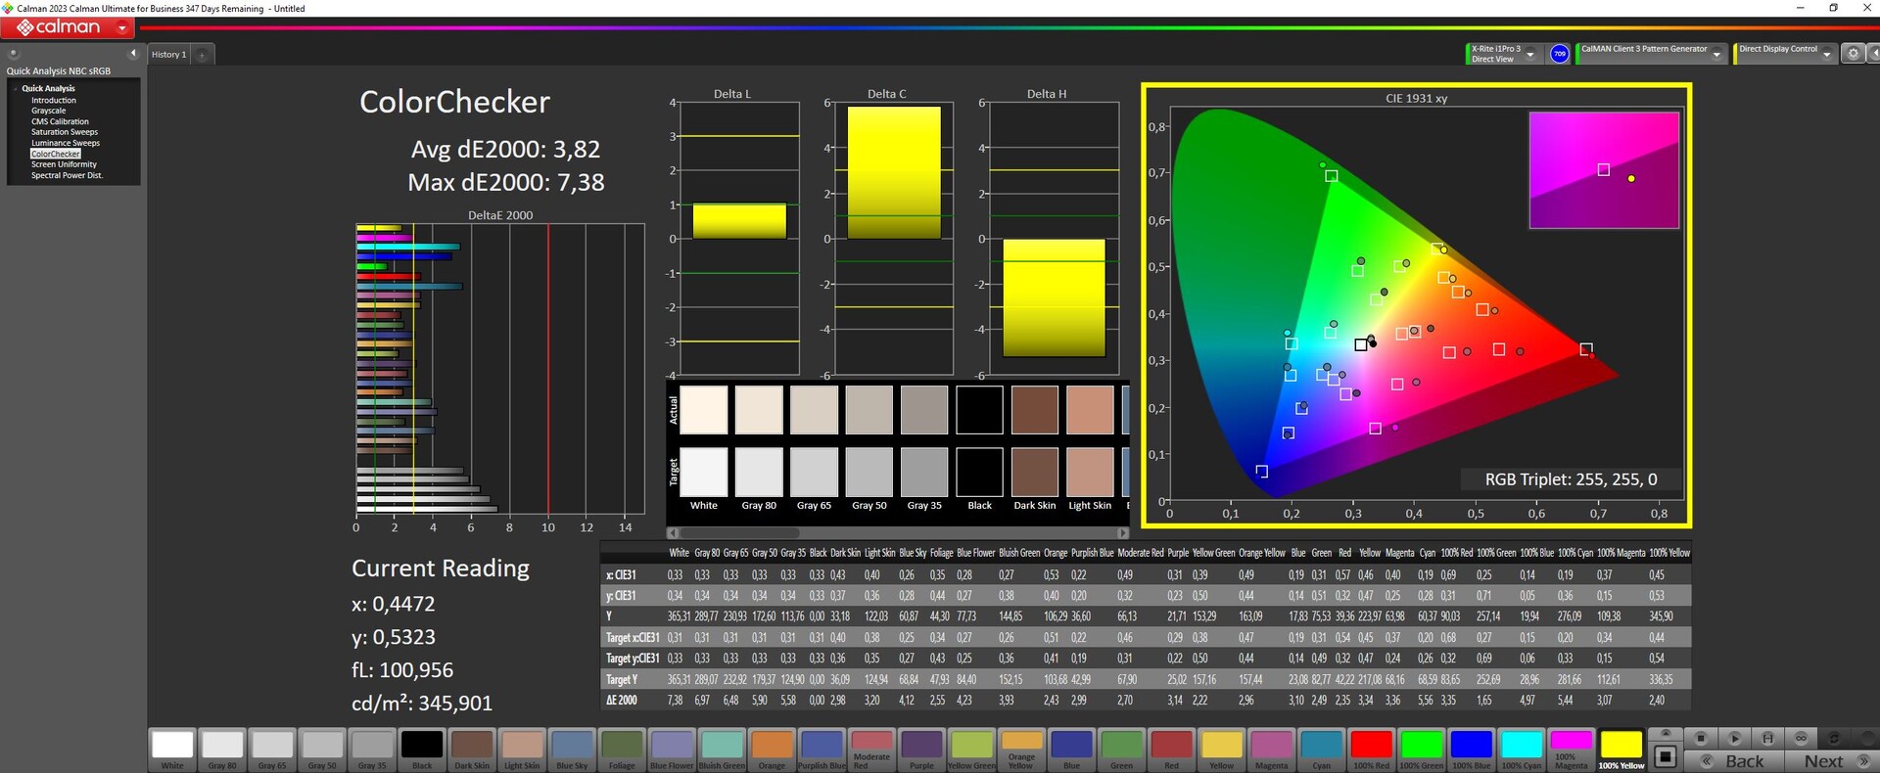Click the plus icon to add history tab

pos(203,55)
